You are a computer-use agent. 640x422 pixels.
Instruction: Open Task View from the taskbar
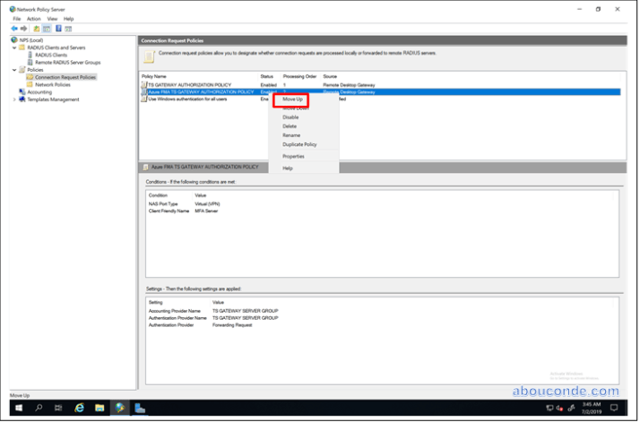point(58,408)
